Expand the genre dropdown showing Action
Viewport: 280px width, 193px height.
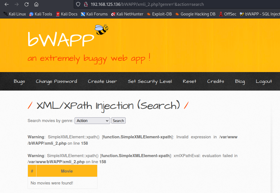(92, 121)
